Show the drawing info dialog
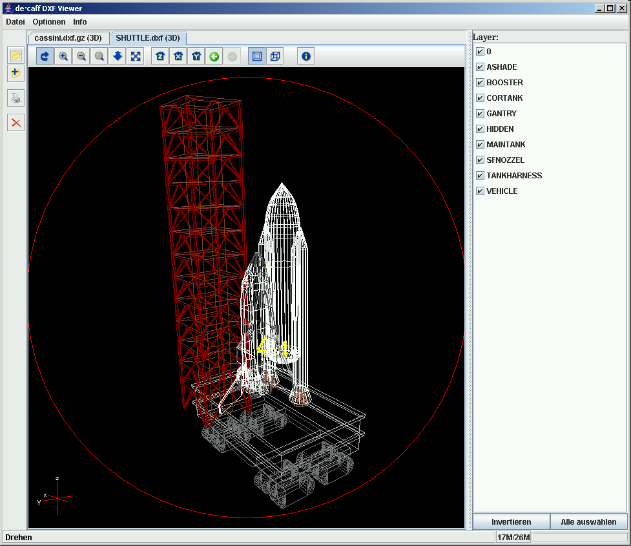Viewport: 631px width, 546px height. point(306,57)
